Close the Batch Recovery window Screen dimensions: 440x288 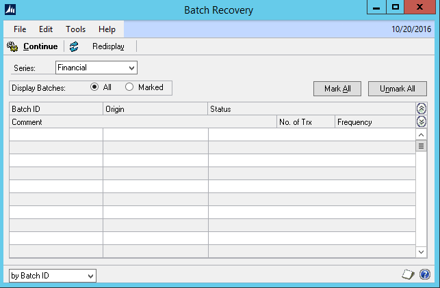(419, 8)
